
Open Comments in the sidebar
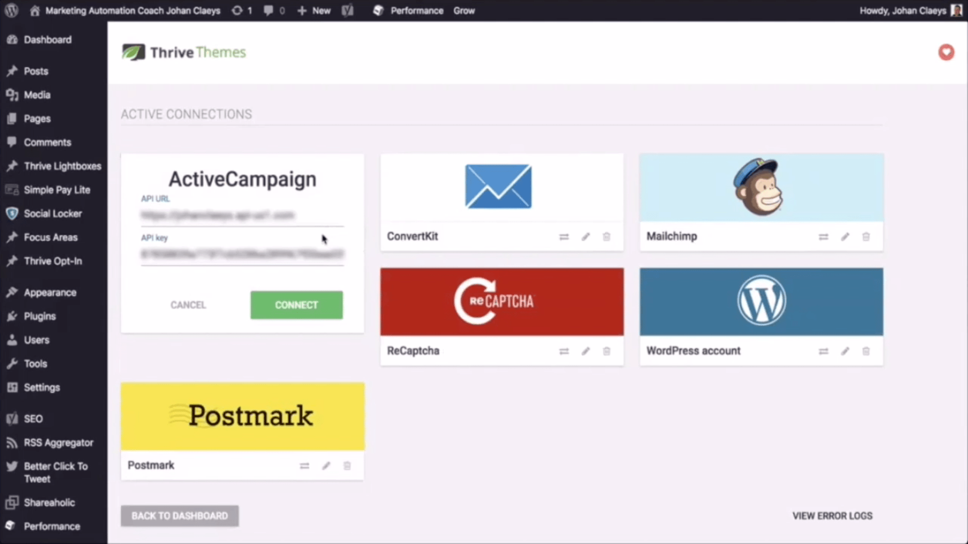pyautogui.click(x=47, y=142)
